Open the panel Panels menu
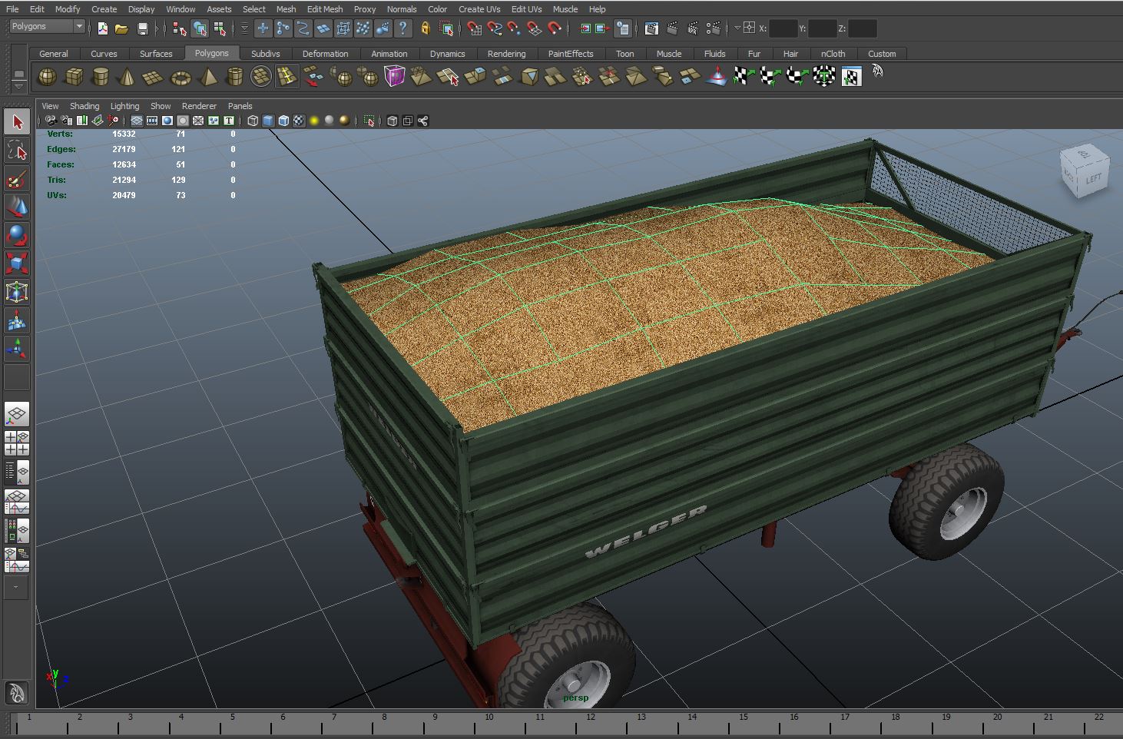1123x739 pixels. click(240, 106)
